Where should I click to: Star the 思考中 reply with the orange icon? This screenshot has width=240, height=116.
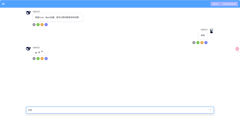42,58
